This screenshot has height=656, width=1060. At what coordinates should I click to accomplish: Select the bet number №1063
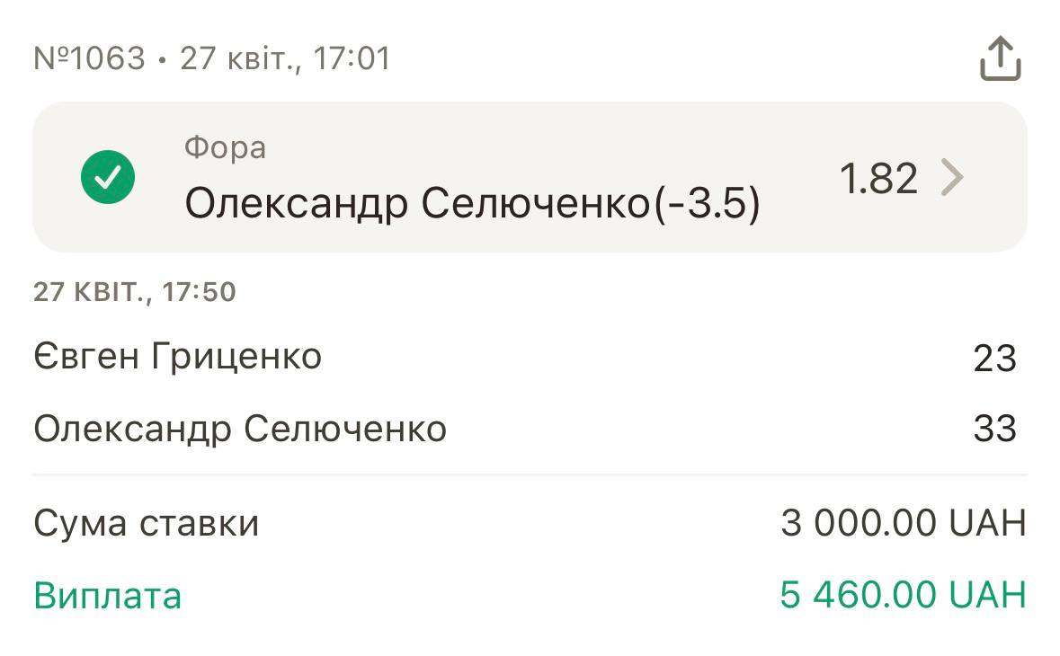pos(89,59)
